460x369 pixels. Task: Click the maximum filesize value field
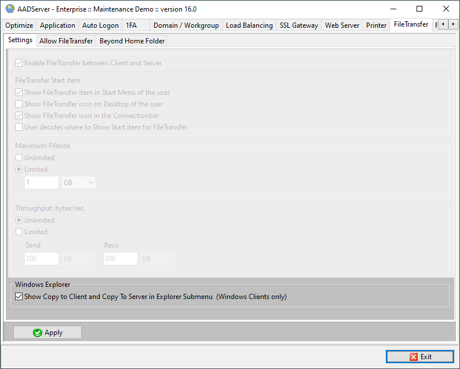41,182
